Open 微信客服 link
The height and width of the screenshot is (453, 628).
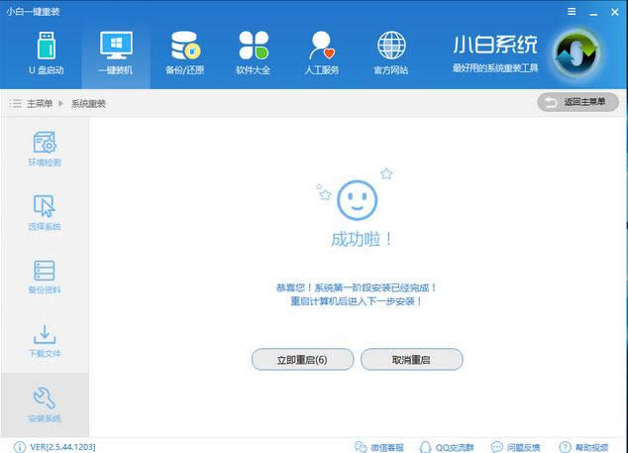coord(379,447)
